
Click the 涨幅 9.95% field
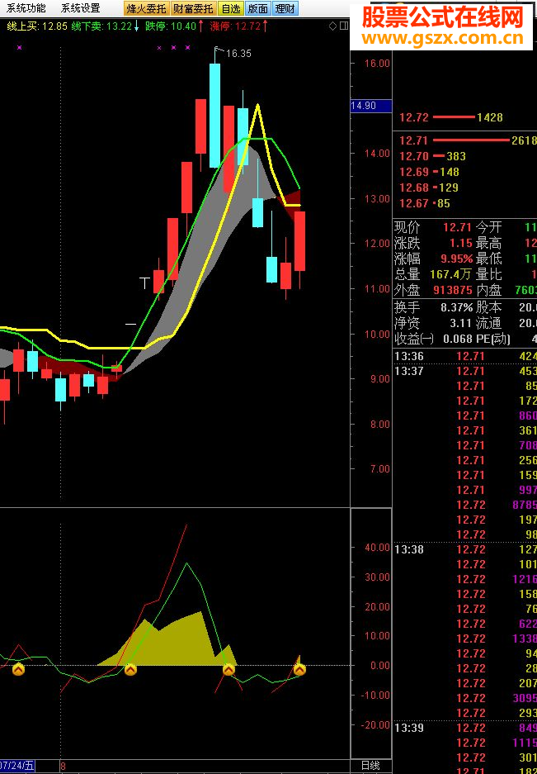(433, 259)
